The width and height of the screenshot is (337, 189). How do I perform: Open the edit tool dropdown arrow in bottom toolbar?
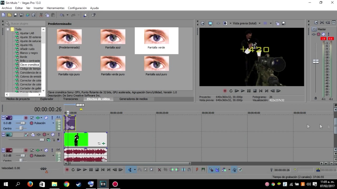point(135,170)
